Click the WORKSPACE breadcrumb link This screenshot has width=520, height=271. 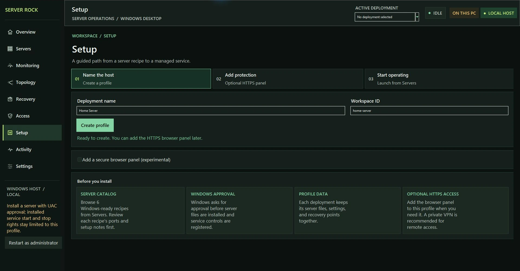(85, 36)
